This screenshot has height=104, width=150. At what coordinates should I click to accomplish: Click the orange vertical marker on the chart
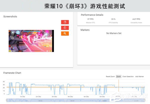coord(119,85)
